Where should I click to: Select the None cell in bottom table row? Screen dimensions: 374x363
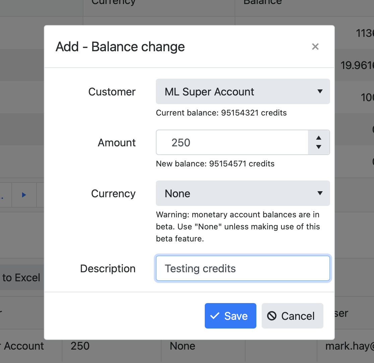(182, 346)
